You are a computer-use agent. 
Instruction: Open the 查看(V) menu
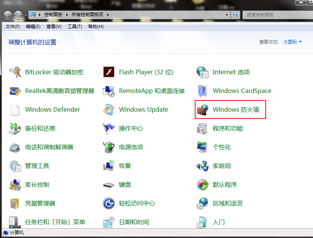[x=53, y=26]
